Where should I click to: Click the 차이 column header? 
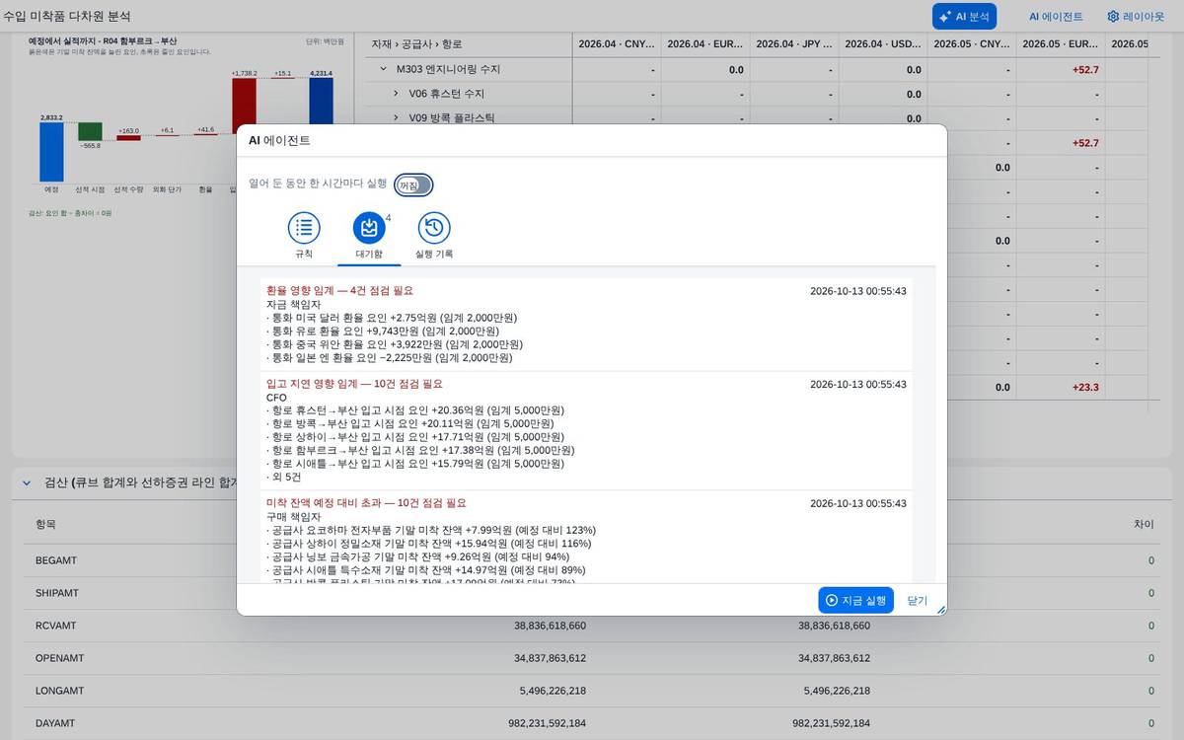click(x=1144, y=525)
